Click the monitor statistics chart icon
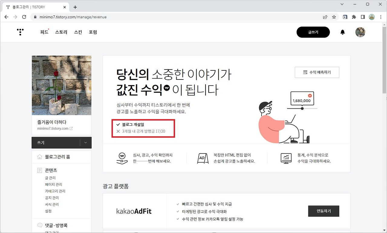Image resolution: width=387 pixels, height=233 pixels. click(x=286, y=158)
